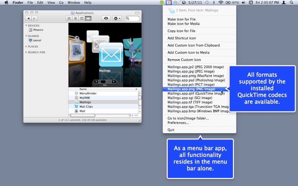Viewport: 298px width, 186px height.
Task: Select Mailings.app.psd (Photoshop Image)
Action: pyautogui.click(x=196, y=80)
